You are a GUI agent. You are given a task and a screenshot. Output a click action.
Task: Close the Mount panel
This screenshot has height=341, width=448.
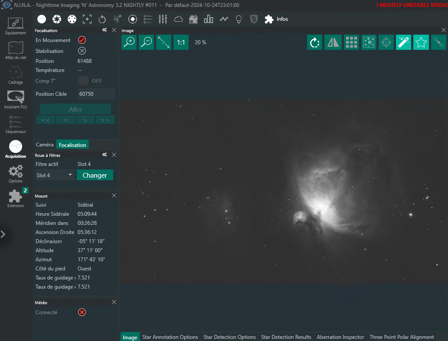pos(114,195)
